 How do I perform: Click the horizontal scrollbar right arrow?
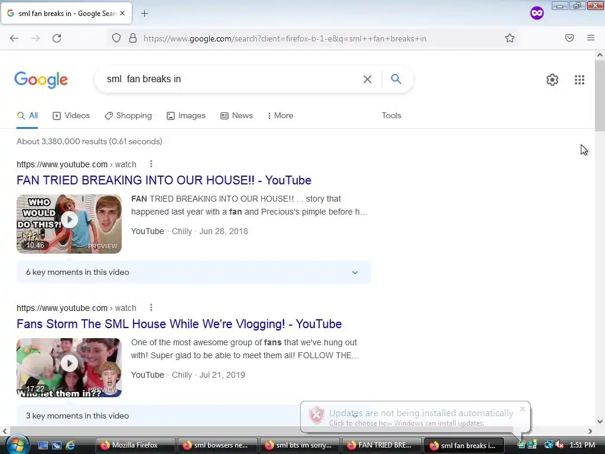point(590,431)
